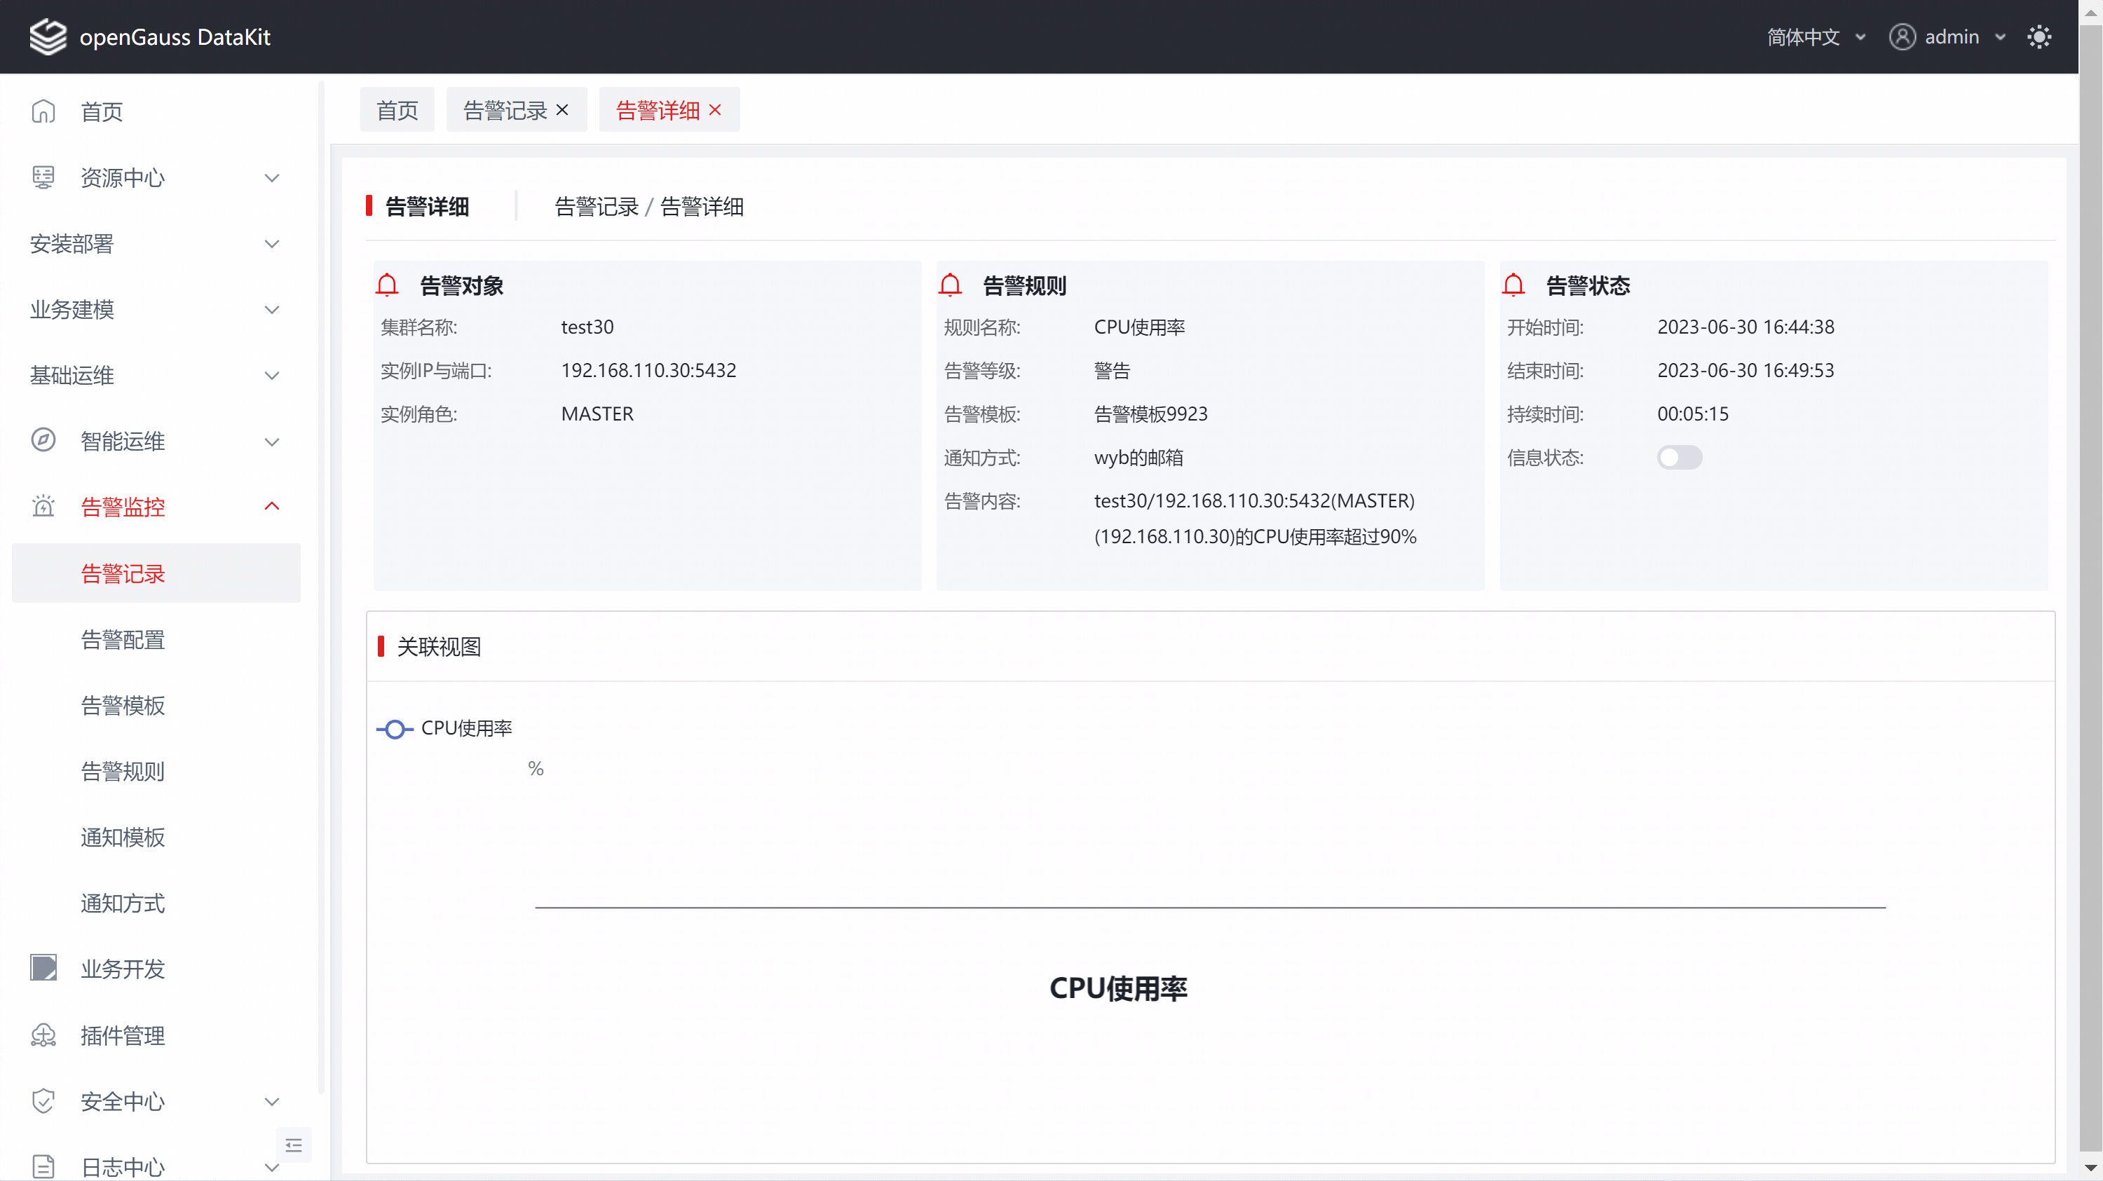The width and height of the screenshot is (2103, 1181).
Task: Click the business development sidebar icon
Action: (43, 968)
